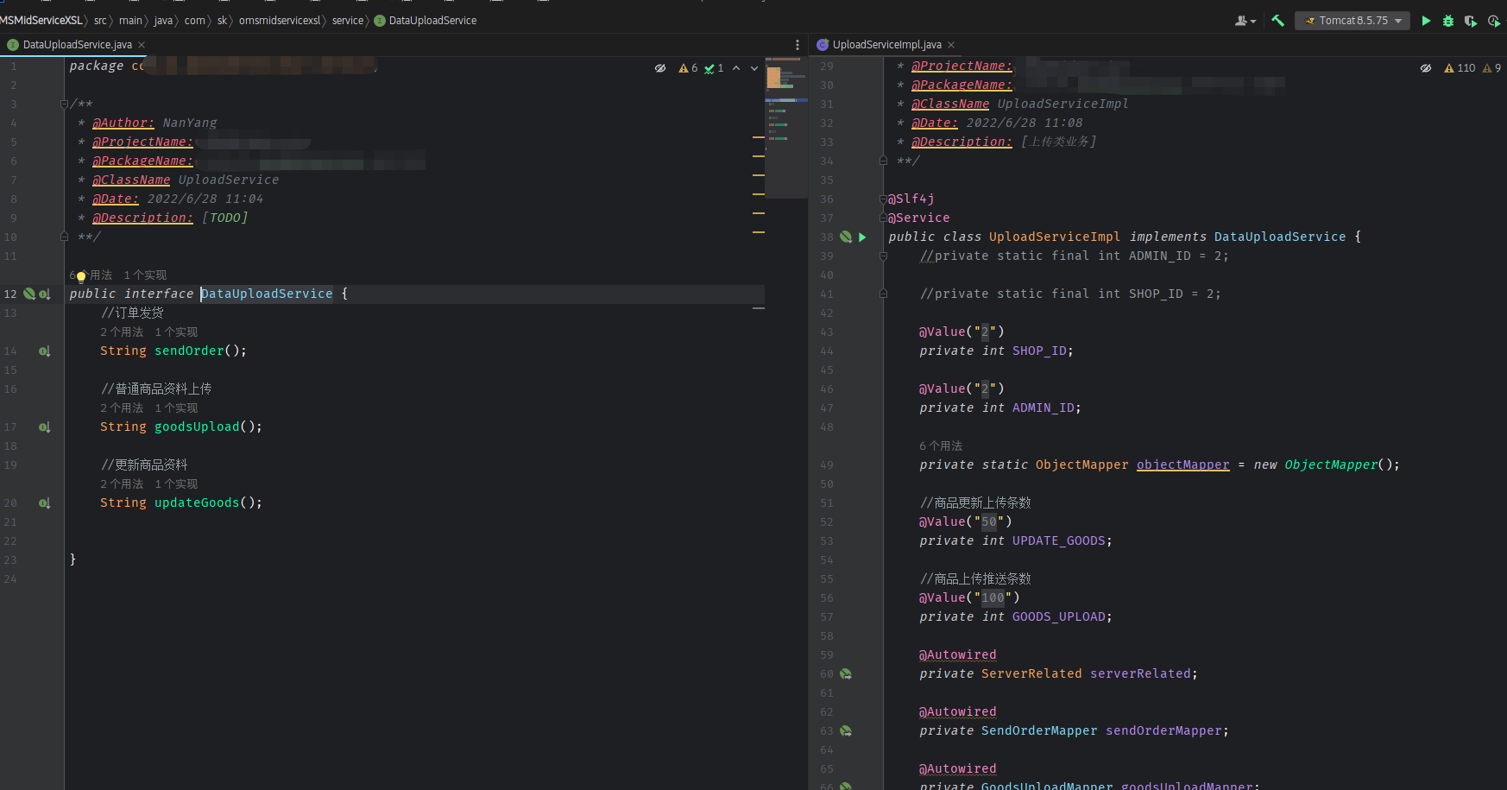Image resolution: width=1507 pixels, height=790 pixels.
Task: Toggle the @Service fold marker on line 37
Action: point(883,218)
